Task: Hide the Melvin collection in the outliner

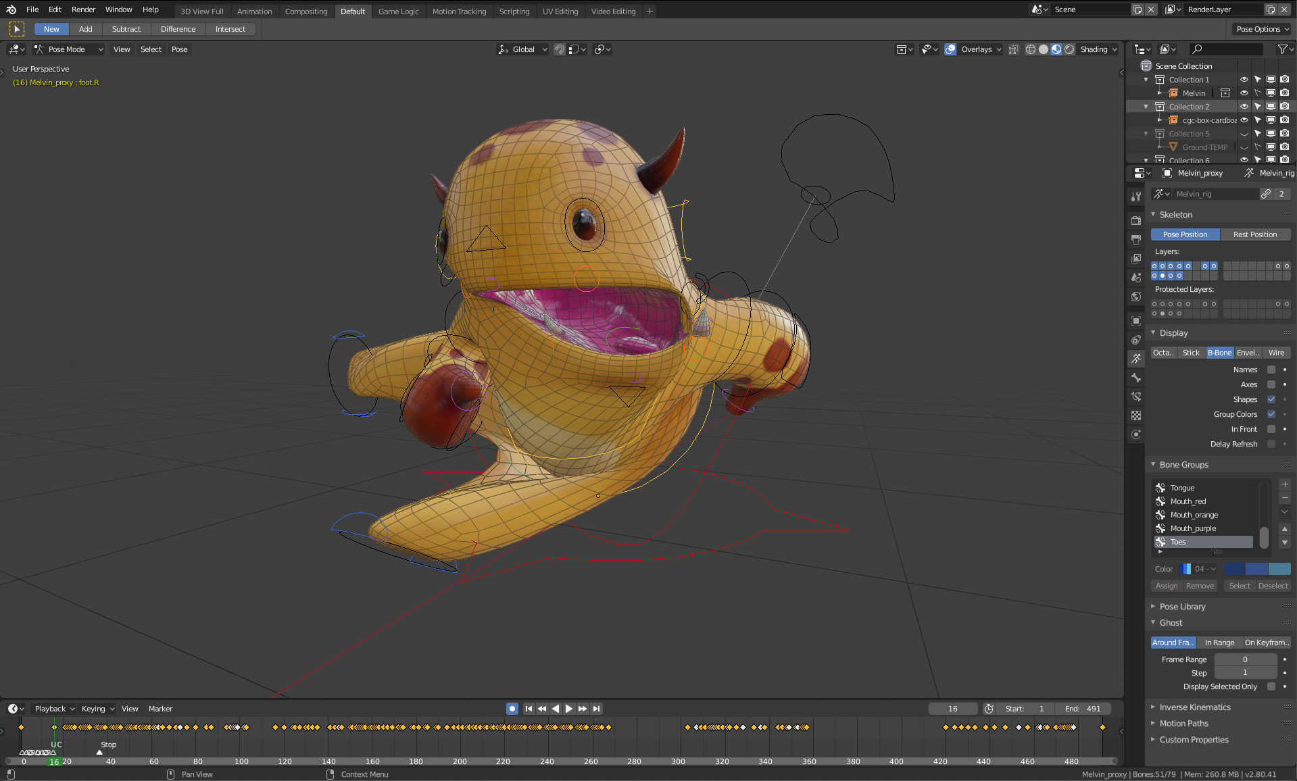Action: point(1244,93)
